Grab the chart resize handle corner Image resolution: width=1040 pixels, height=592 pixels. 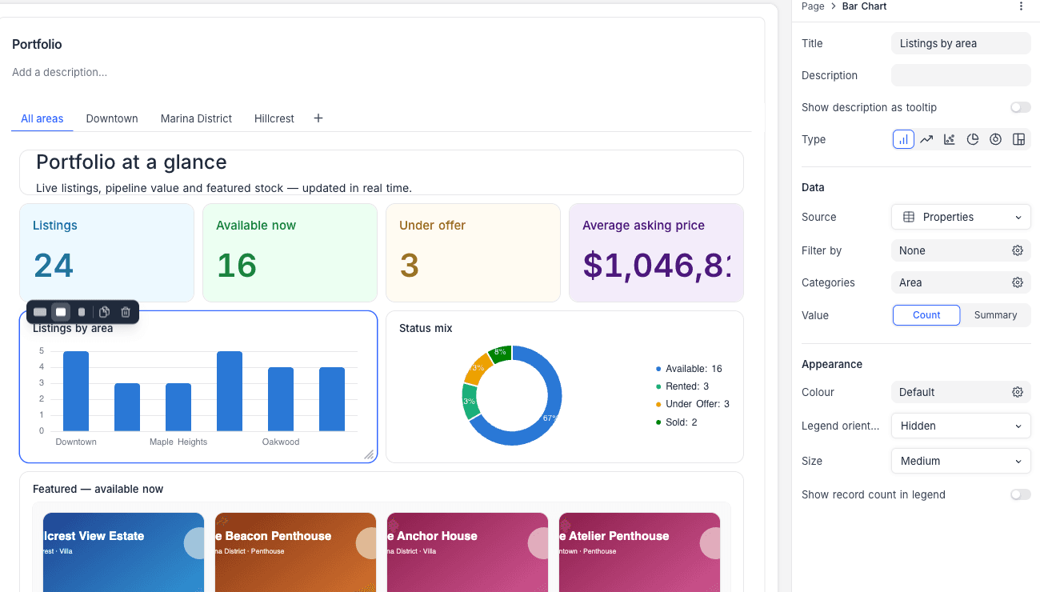tap(369, 454)
